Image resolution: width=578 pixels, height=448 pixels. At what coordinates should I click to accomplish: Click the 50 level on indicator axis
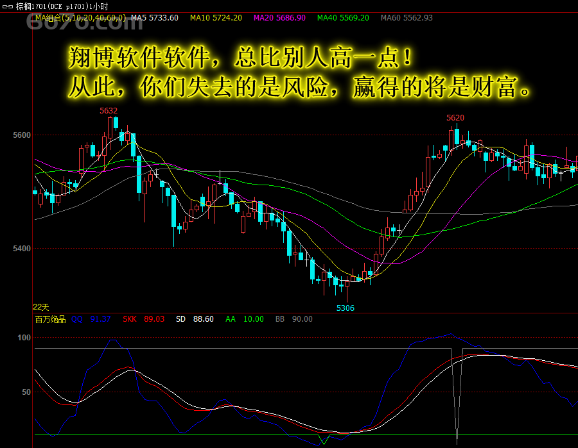pos(26,392)
